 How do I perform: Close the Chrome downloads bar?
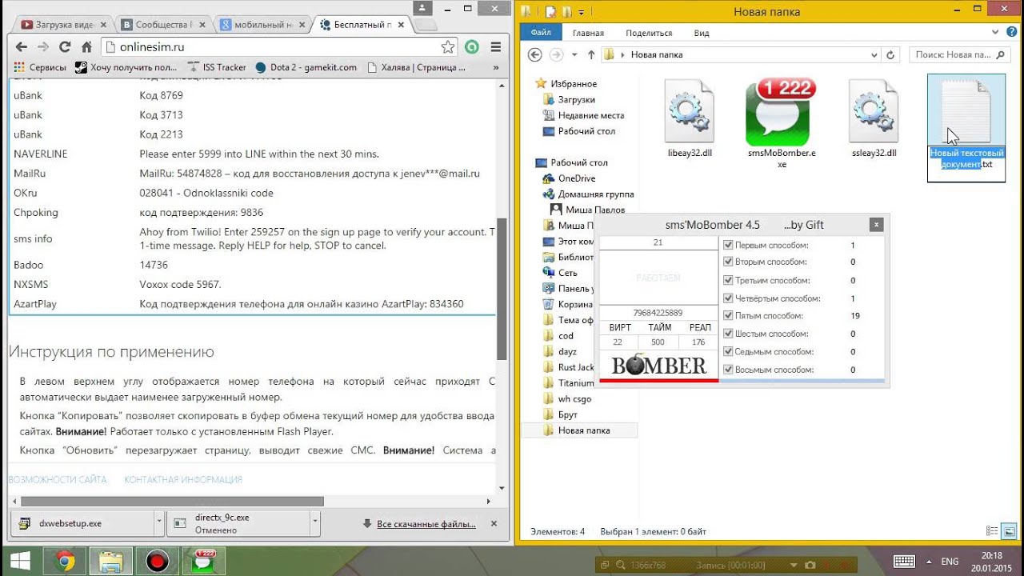click(x=494, y=523)
